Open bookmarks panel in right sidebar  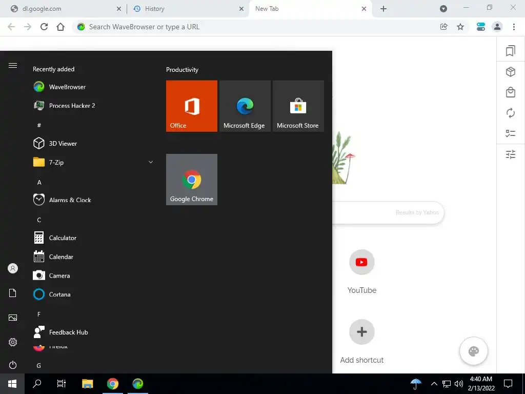[x=510, y=51]
